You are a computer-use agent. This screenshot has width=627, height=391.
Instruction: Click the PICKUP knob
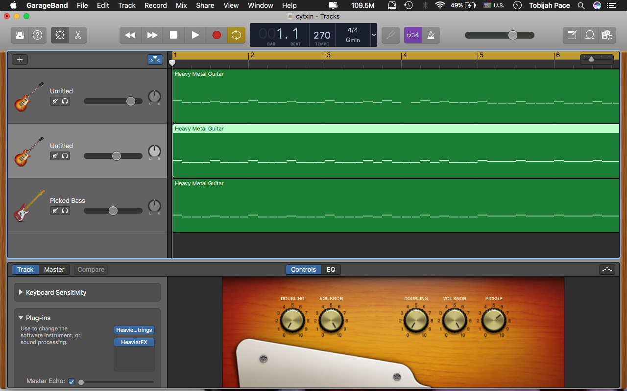tap(494, 321)
